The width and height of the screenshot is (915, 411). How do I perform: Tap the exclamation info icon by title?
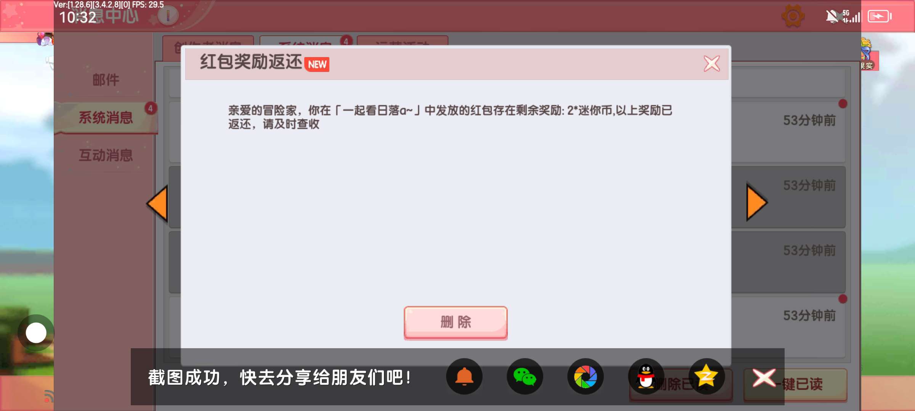168,16
